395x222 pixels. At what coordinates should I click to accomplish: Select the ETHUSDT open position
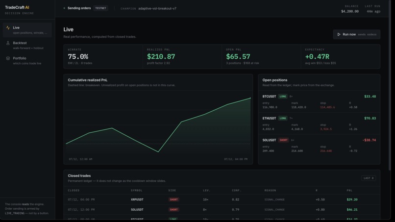[319, 123]
